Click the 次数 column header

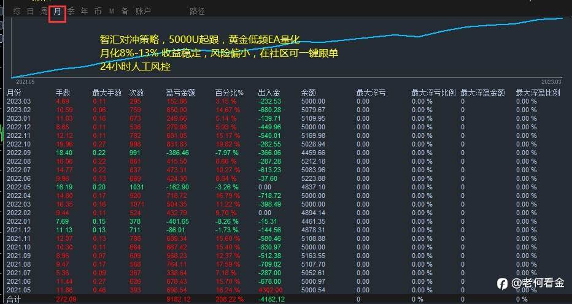136,93
